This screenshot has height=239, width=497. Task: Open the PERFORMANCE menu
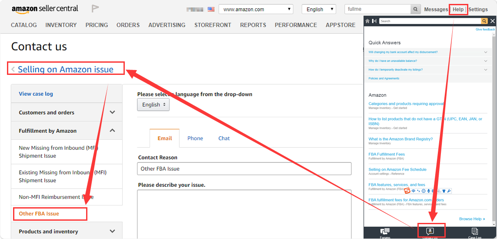click(296, 25)
